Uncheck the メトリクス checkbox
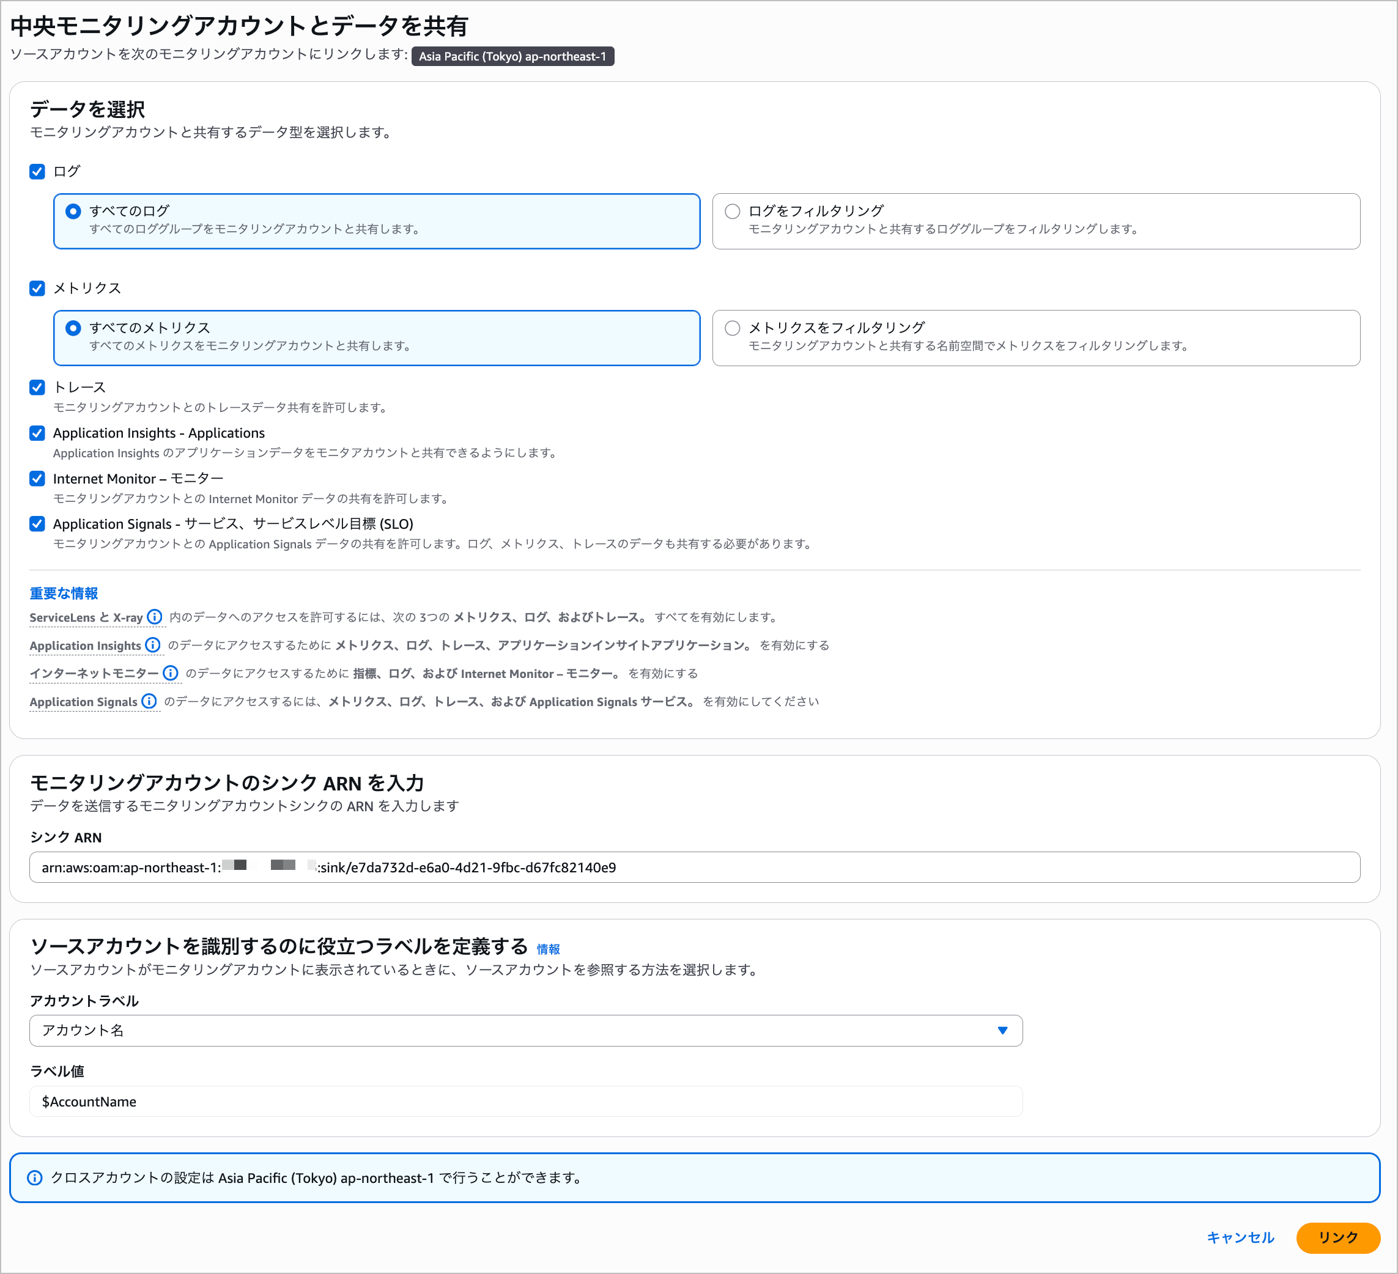Screen dimensions: 1398x1274 [x=37, y=289]
